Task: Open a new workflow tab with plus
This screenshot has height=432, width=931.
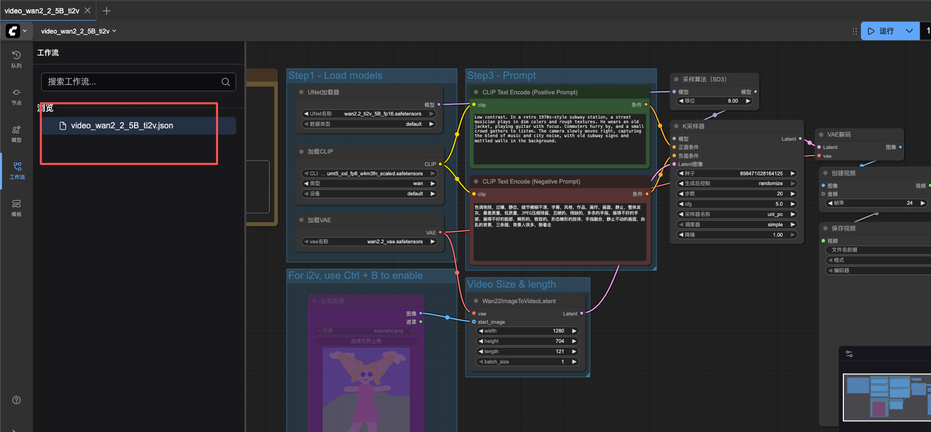Action: (x=107, y=11)
